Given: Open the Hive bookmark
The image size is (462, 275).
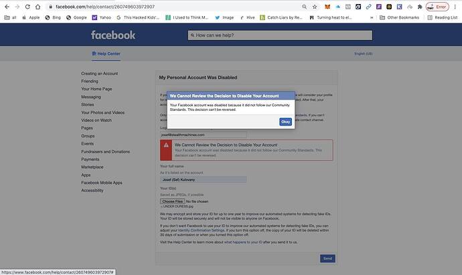Looking at the screenshot, I should (x=248, y=17).
